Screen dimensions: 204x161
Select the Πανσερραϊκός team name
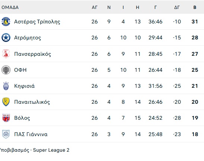[32, 54]
